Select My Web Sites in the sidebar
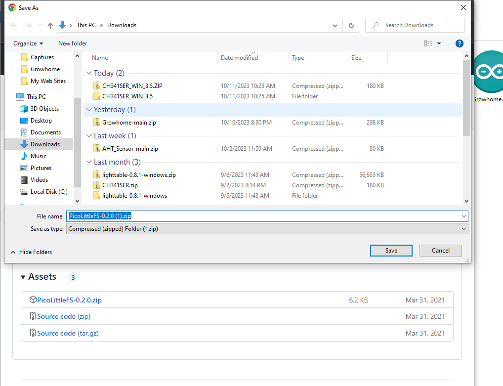 43,81
